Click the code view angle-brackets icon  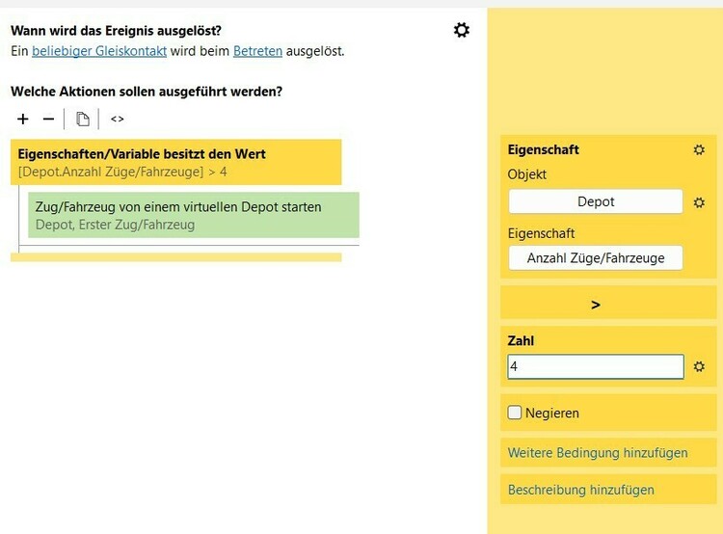point(117,120)
